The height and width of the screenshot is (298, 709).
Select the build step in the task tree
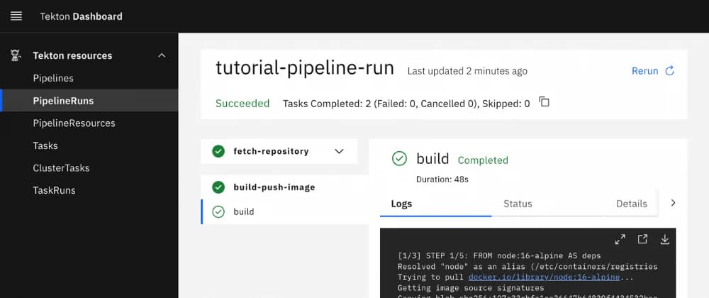(243, 211)
